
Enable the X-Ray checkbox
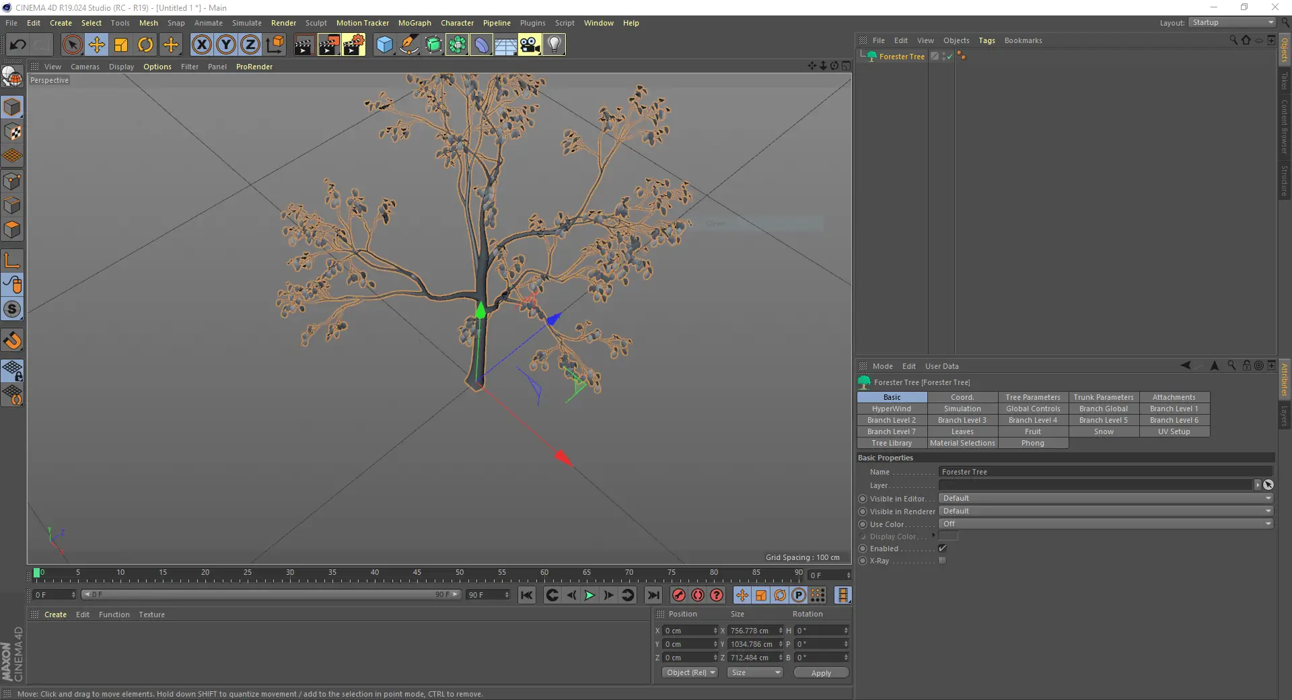coord(942,561)
